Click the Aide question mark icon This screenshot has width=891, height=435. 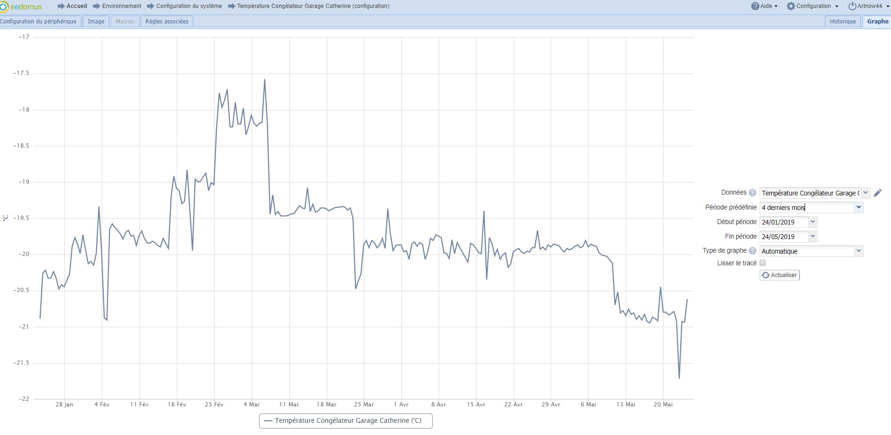[755, 6]
